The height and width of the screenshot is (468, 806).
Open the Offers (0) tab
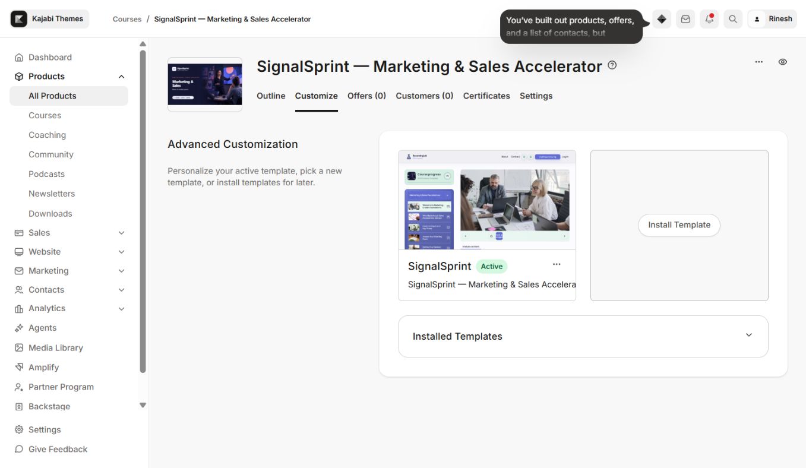point(366,96)
